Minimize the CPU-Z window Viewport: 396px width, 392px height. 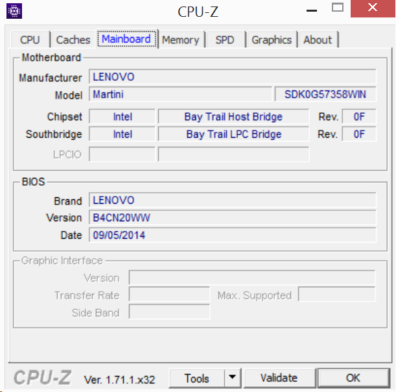(x=312, y=10)
